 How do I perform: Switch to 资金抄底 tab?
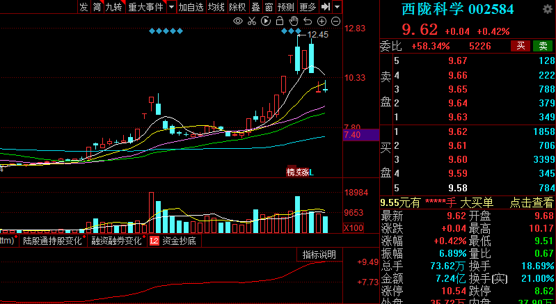(x=179, y=241)
